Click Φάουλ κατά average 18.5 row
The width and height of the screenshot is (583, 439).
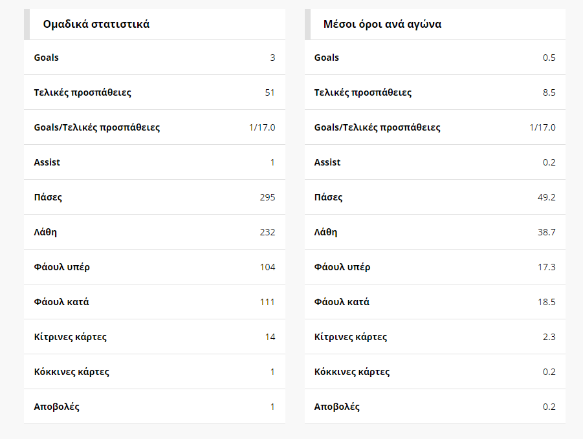[x=435, y=302]
